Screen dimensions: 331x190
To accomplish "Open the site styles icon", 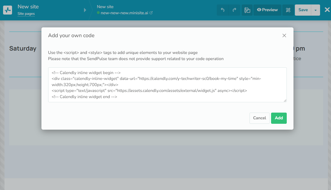I will (x=247, y=10).
